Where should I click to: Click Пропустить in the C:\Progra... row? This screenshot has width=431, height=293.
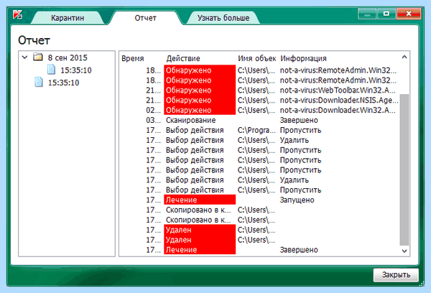tap(300, 130)
